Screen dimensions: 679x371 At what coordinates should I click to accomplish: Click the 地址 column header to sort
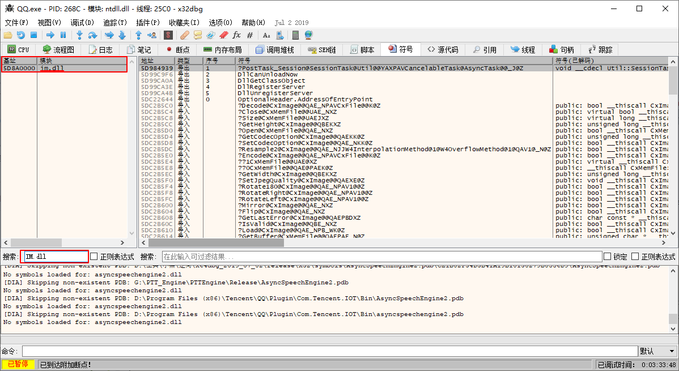(x=157, y=60)
